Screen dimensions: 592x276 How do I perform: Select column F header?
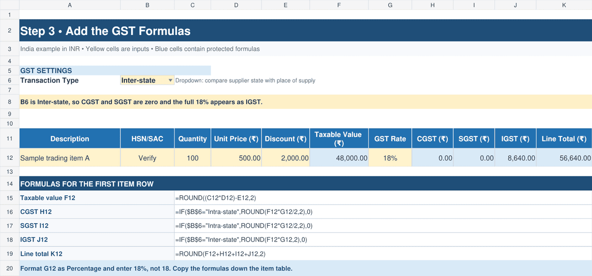339,5
